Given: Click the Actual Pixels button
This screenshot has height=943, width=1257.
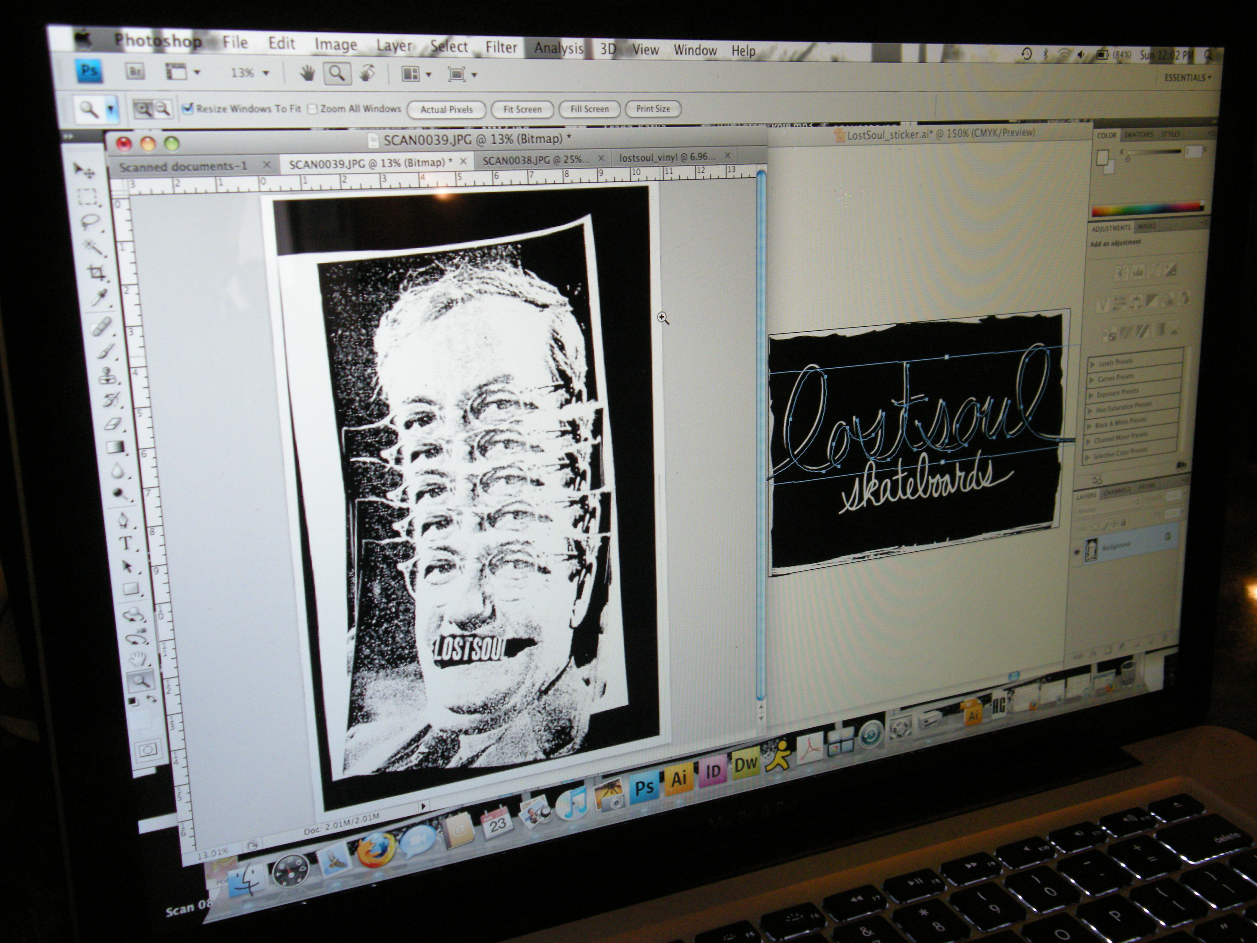Looking at the screenshot, I should click(446, 109).
